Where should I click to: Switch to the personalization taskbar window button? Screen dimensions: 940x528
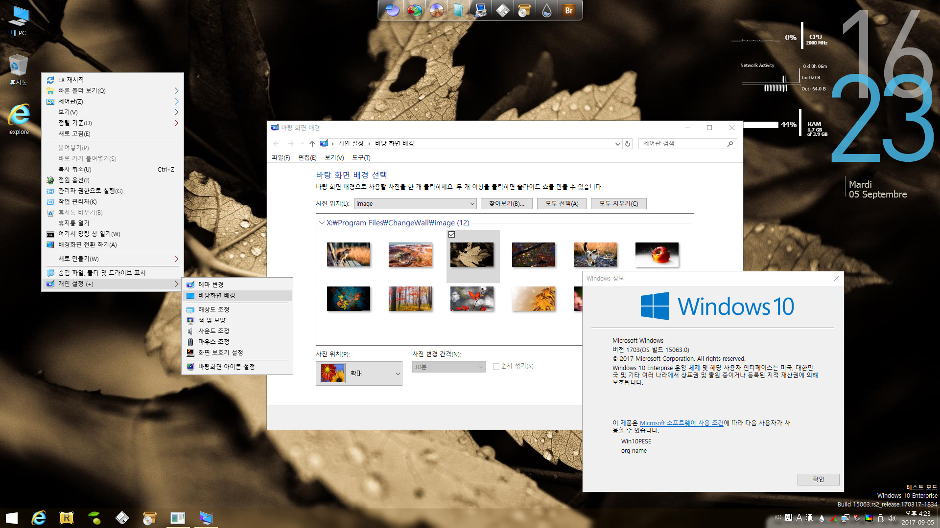pyautogui.click(x=206, y=518)
